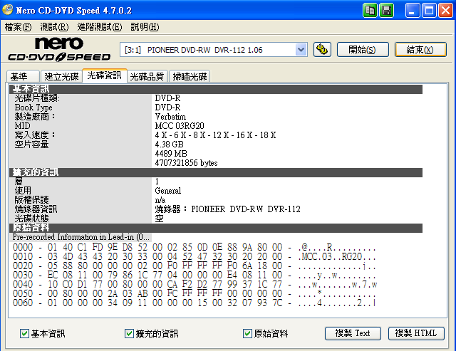The width and height of the screenshot is (456, 351).
Task: Click the Nero disc icon in title bar
Action: point(7,10)
